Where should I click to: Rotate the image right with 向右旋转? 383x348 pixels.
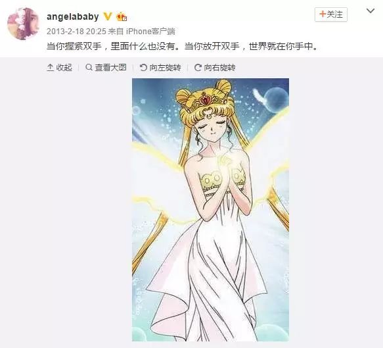(215, 68)
